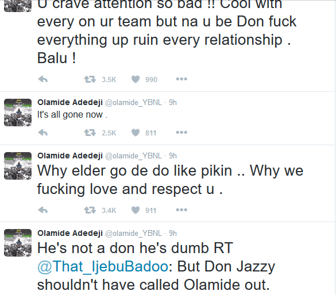This screenshot has height=295, width=336.
Task: Open more options on the "Balu !" tweet
Action: tap(181, 79)
